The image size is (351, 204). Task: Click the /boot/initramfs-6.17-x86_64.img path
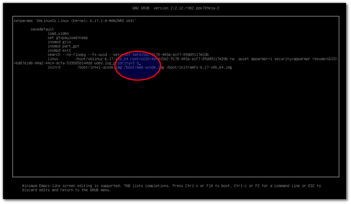coord(199,67)
